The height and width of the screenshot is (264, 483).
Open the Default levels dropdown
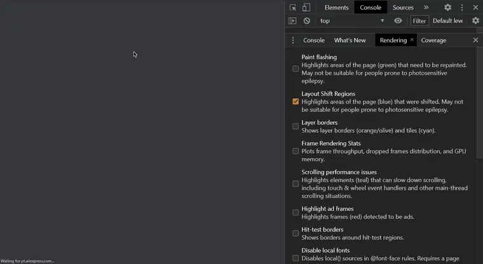447,20
